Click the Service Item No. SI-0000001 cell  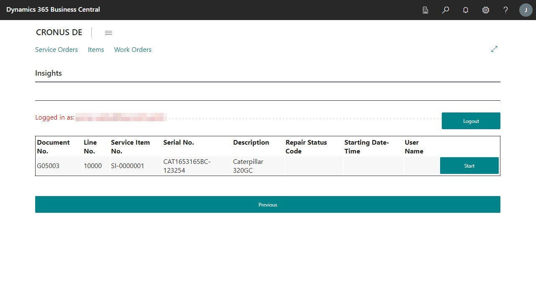(127, 166)
